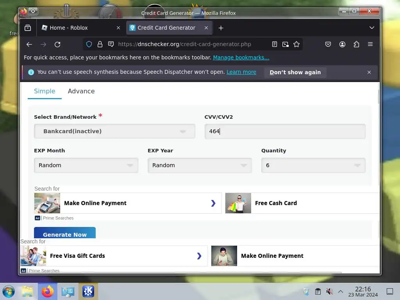Open a new tab with plus icon
The height and width of the screenshot is (300, 400).
pos(221,28)
